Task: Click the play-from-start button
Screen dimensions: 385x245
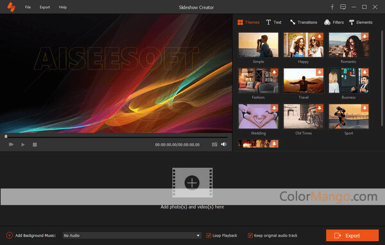Action: coord(11,145)
